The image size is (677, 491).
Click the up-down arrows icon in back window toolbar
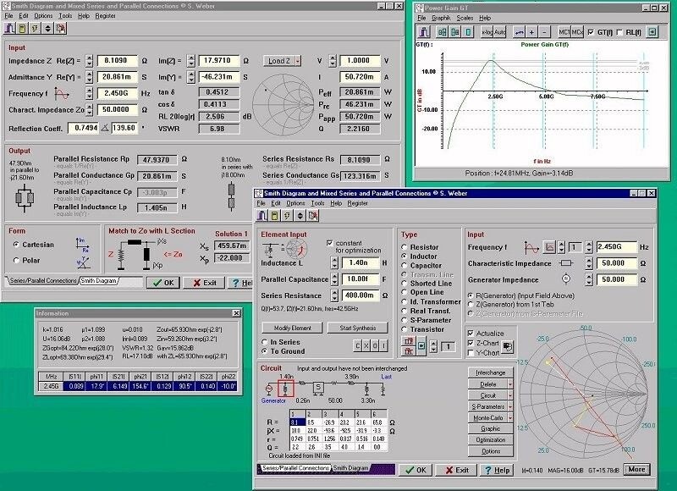click(x=47, y=29)
